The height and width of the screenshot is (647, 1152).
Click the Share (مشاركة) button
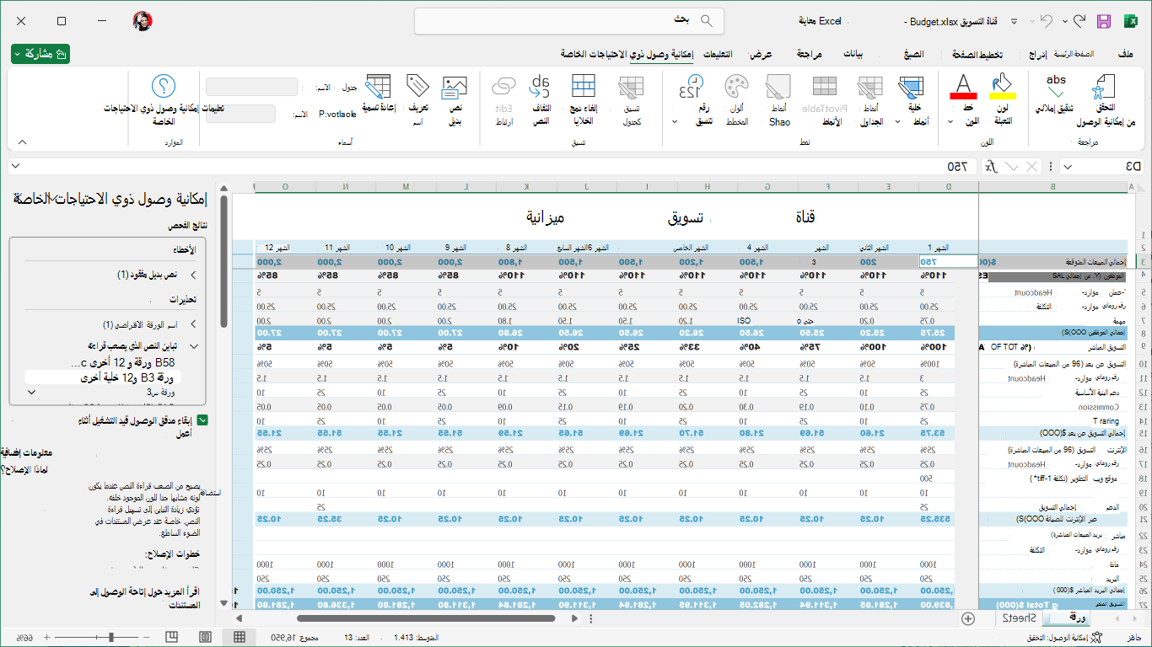tap(40, 54)
